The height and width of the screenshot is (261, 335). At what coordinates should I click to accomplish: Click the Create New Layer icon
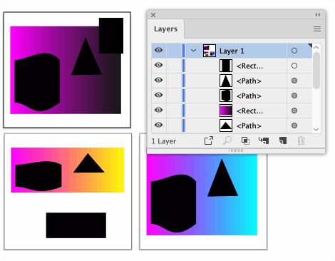pyautogui.click(x=283, y=140)
